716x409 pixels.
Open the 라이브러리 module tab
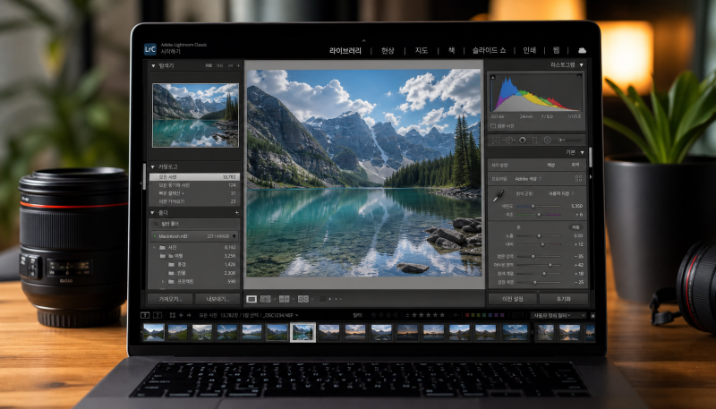(345, 51)
